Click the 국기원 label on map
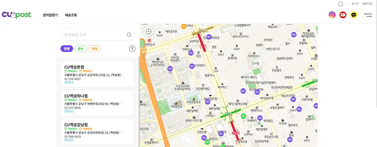Viewport: 377px width, 147px height. (255, 63)
